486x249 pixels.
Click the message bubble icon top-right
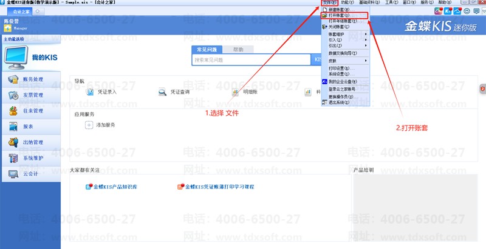tap(476, 11)
